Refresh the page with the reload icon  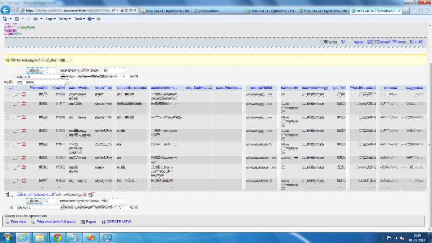coord(130,10)
